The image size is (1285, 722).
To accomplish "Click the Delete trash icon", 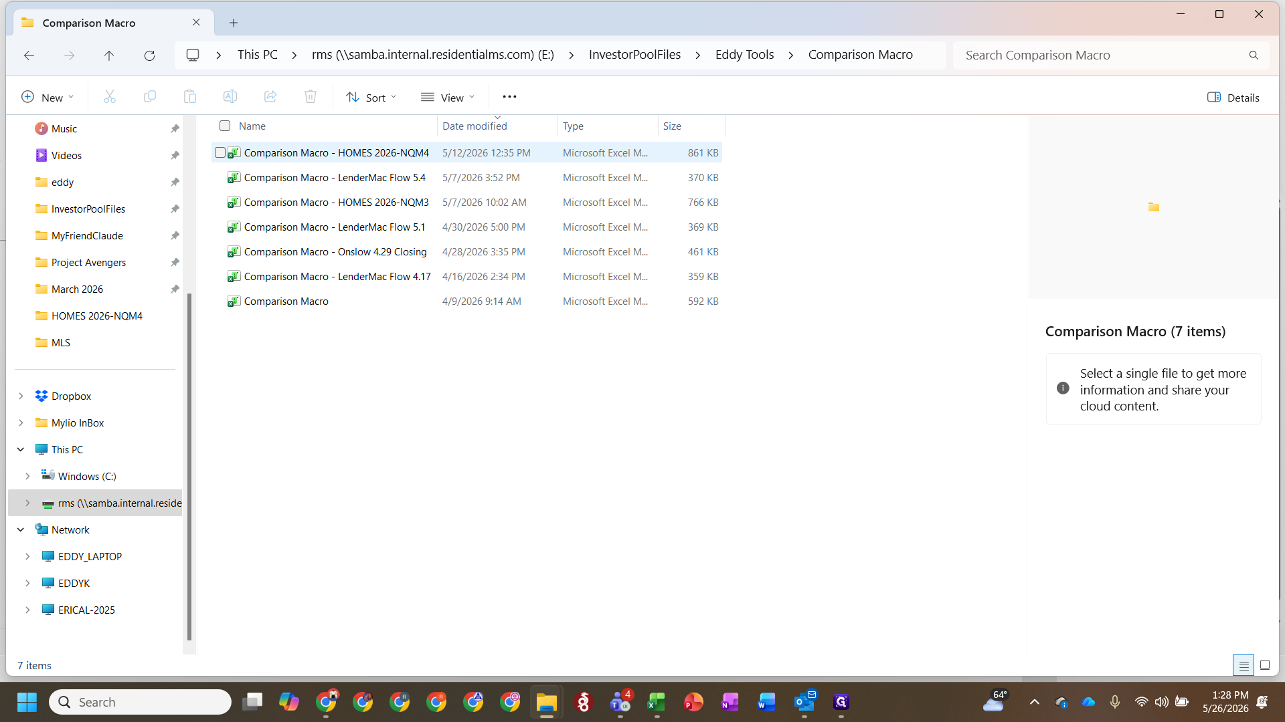I will coord(311,97).
